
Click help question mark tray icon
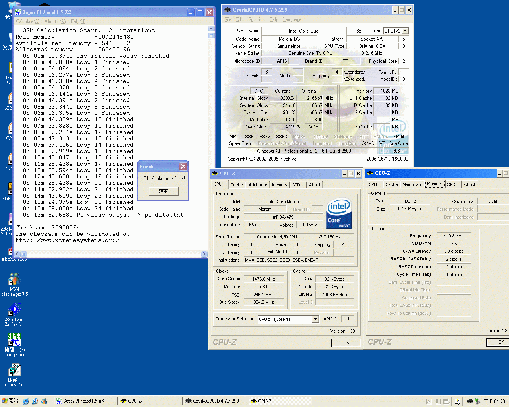pyautogui.click(x=458, y=401)
